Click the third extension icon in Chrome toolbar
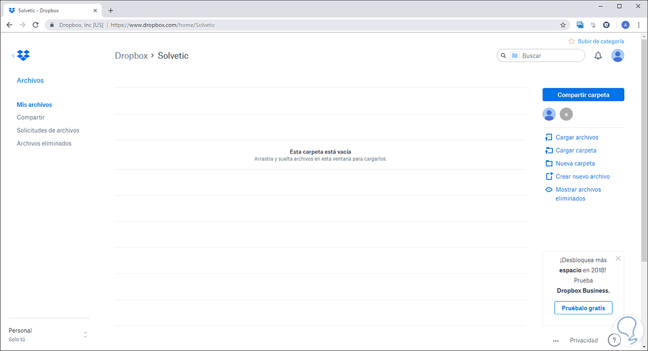648x351 pixels. (606, 25)
